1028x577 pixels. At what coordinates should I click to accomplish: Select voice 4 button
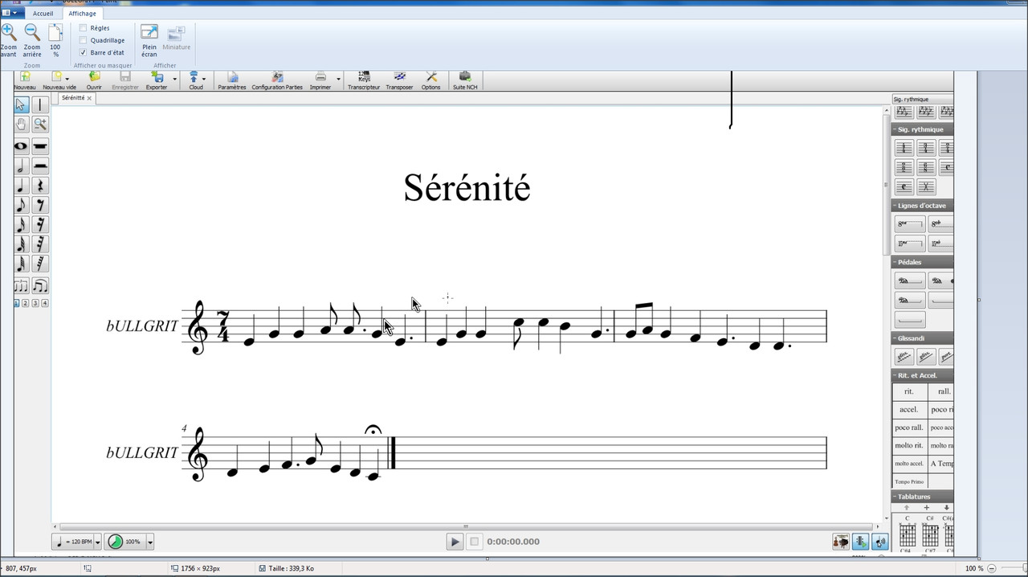click(x=45, y=303)
